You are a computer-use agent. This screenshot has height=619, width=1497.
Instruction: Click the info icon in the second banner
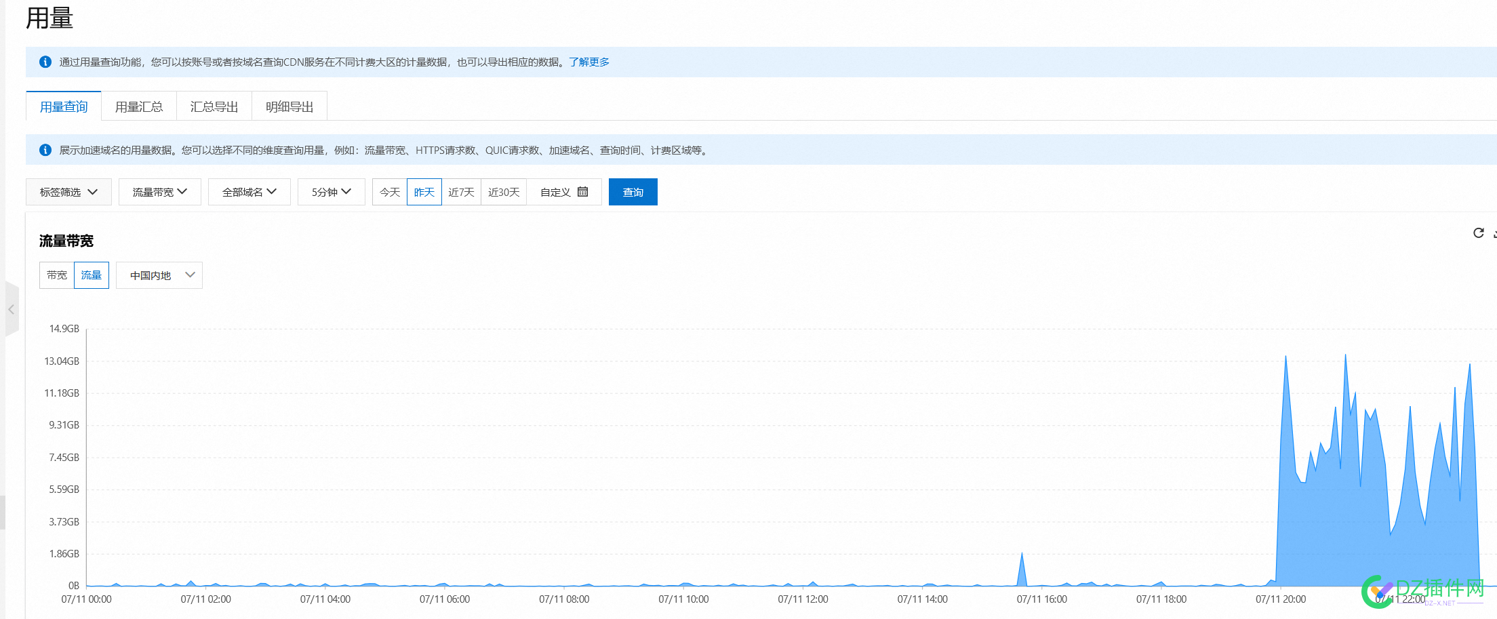click(x=45, y=150)
